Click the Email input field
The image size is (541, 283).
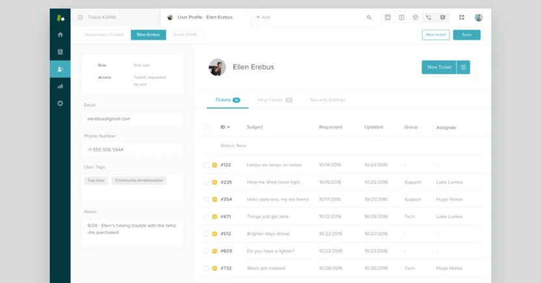click(132, 119)
